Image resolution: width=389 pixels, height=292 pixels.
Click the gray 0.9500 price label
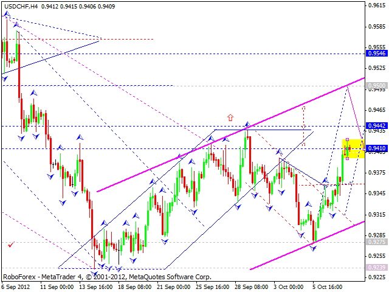click(x=376, y=86)
